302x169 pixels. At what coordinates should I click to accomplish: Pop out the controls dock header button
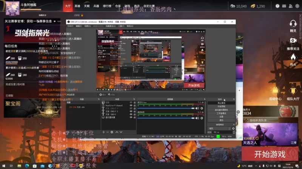234,99
